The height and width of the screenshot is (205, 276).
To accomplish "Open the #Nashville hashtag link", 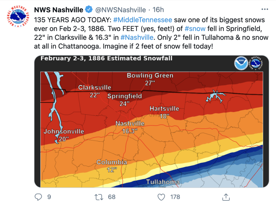I will 137,37.
